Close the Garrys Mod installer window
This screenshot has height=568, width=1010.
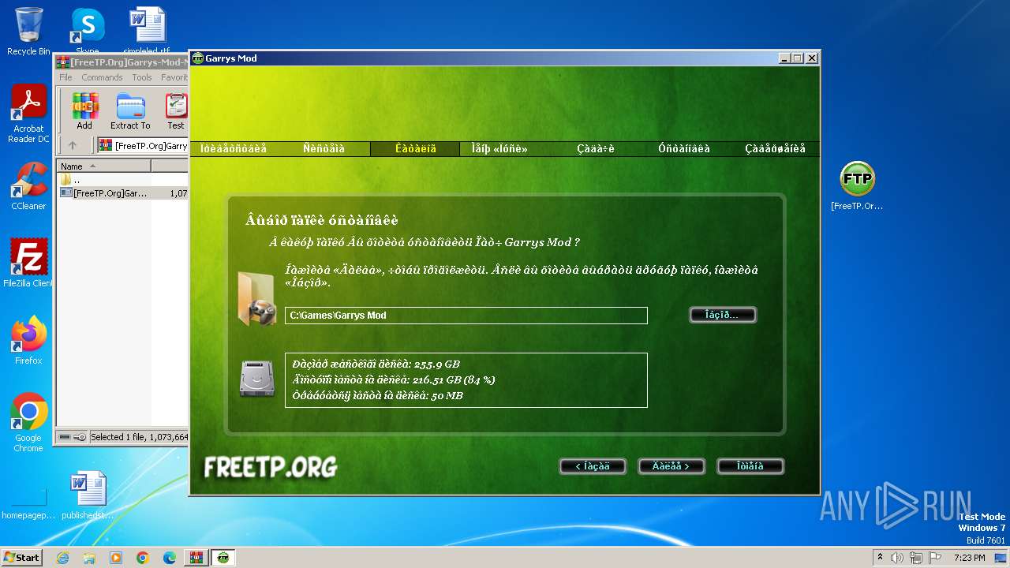click(x=811, y=58)
